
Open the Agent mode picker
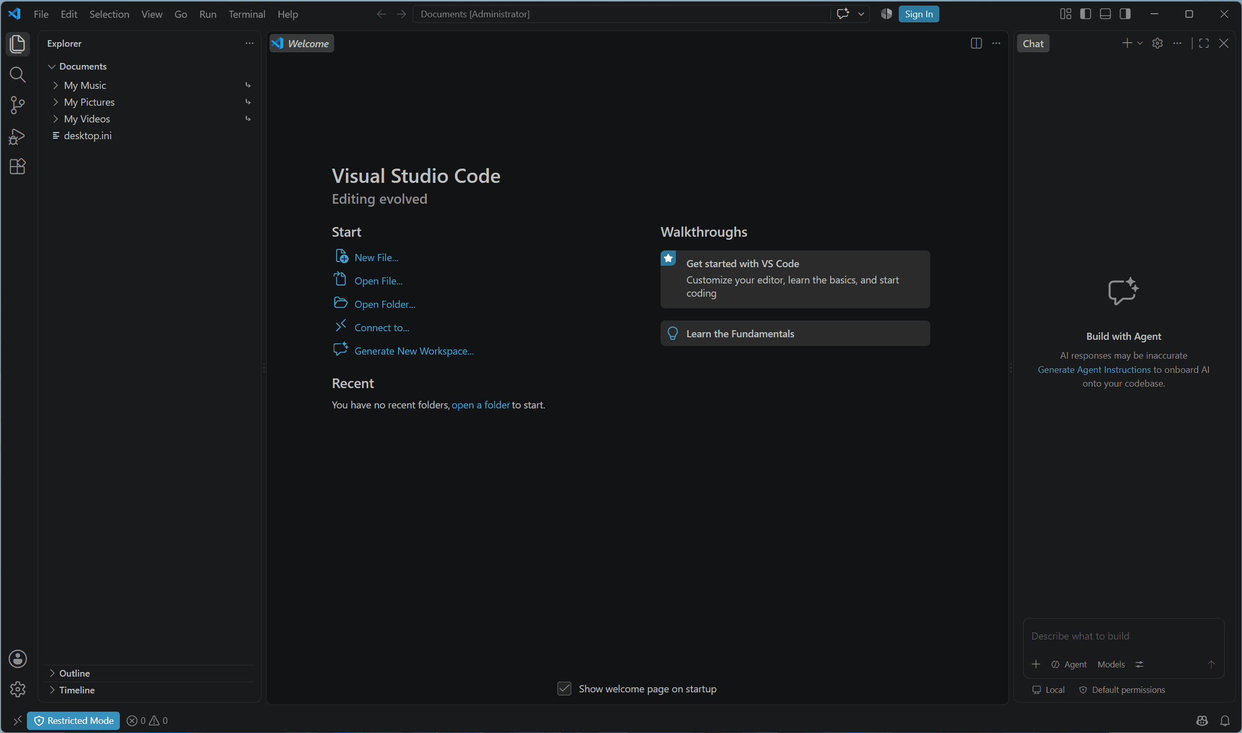(1069, 664)
